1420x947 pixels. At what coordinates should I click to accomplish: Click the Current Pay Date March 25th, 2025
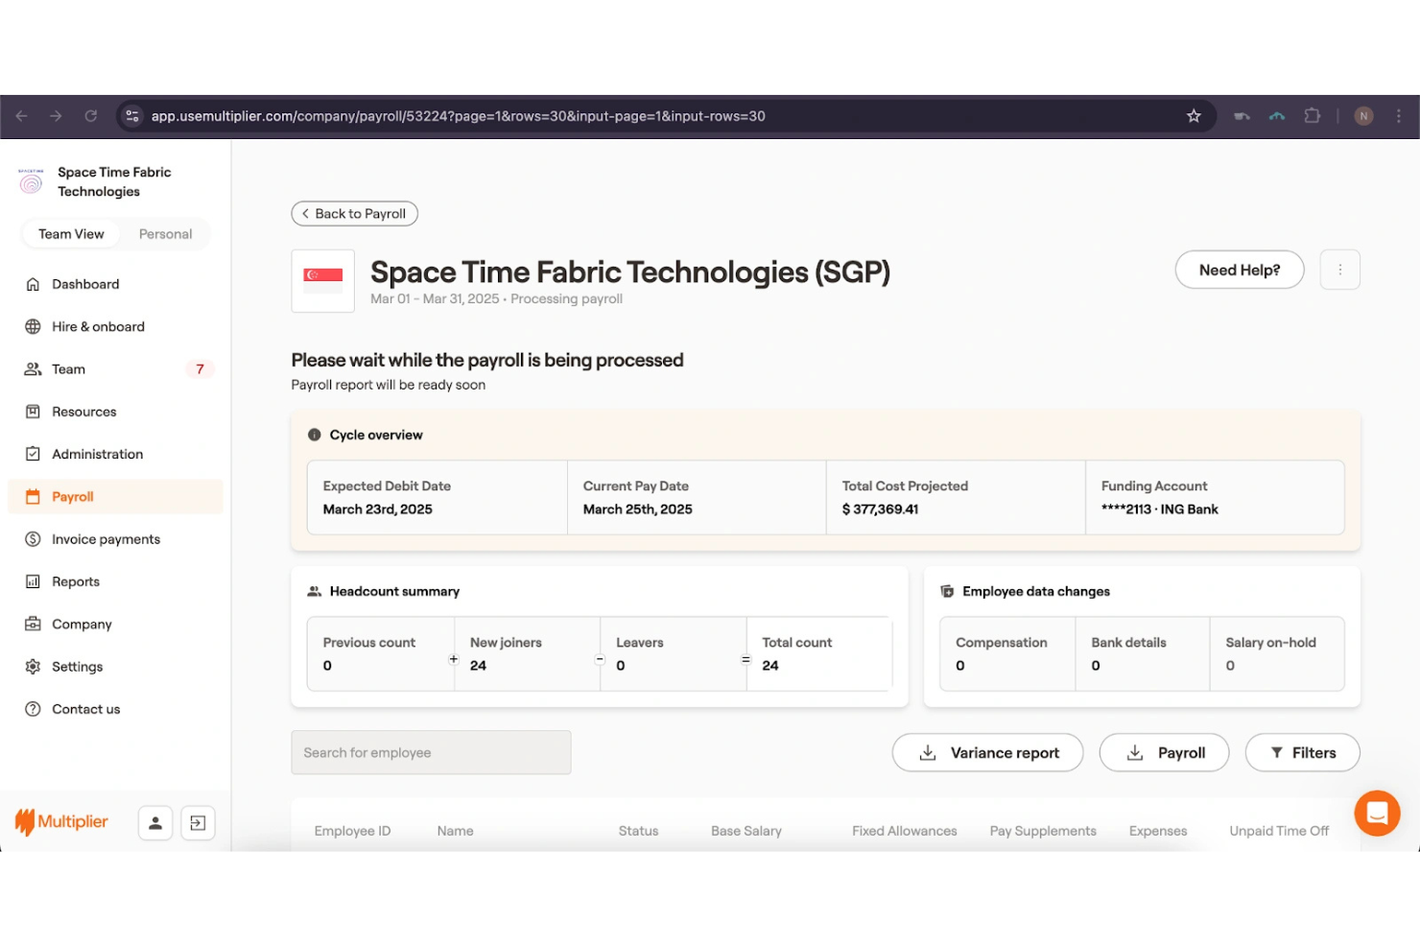pyautogui.click(x=637, y=509)
